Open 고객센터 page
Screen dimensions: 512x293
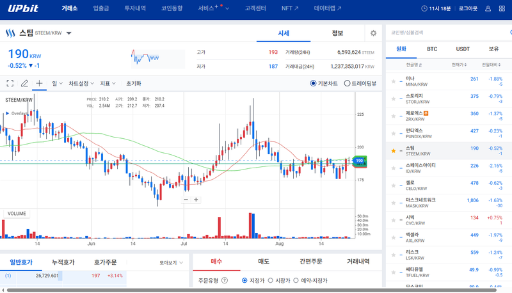click(x=255, y=8)
